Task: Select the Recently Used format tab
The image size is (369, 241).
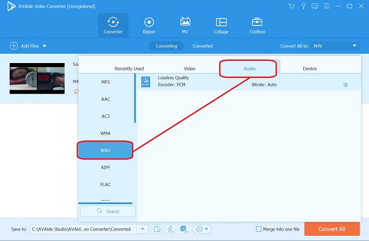Action: 129,69
